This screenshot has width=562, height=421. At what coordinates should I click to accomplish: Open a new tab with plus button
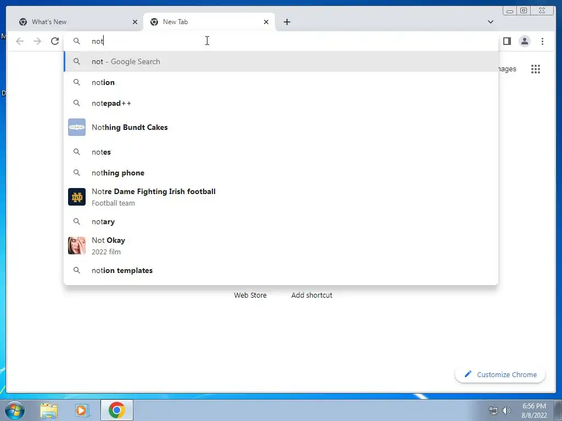[x=286, y=22]
